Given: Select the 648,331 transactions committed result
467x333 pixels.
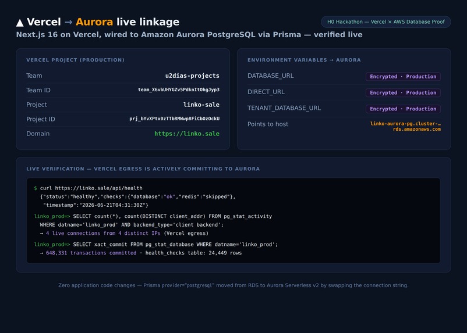Looking at the screenshot, I should click(91, 253).
